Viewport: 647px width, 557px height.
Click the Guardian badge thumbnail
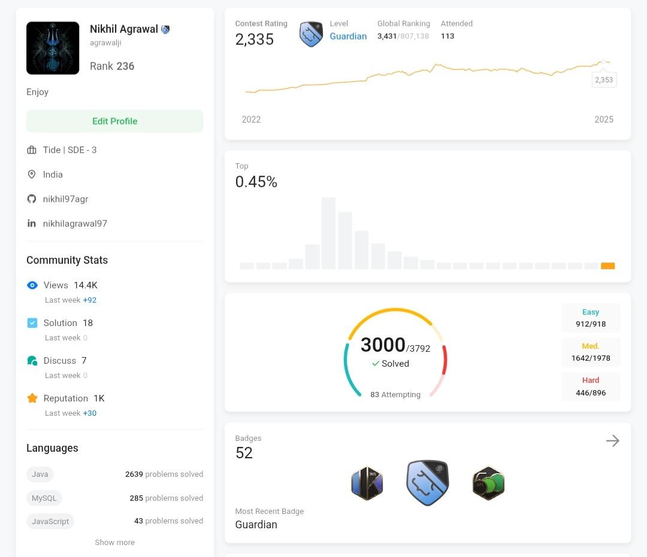tap(427, 482)
